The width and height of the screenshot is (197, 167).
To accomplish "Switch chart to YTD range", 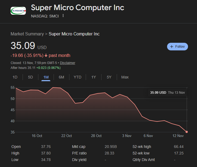I will pyautogui.click(x=78, y=77).
